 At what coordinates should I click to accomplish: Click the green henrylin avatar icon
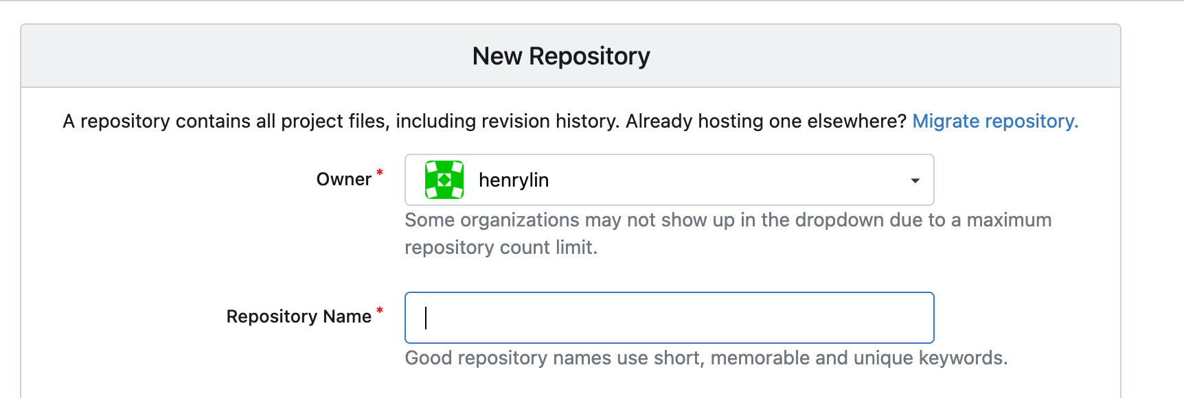(x=444, y=180)
